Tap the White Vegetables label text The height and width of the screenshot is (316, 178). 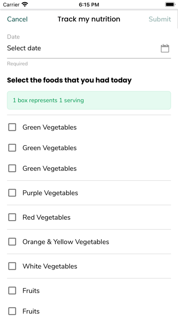pos(50,266)
